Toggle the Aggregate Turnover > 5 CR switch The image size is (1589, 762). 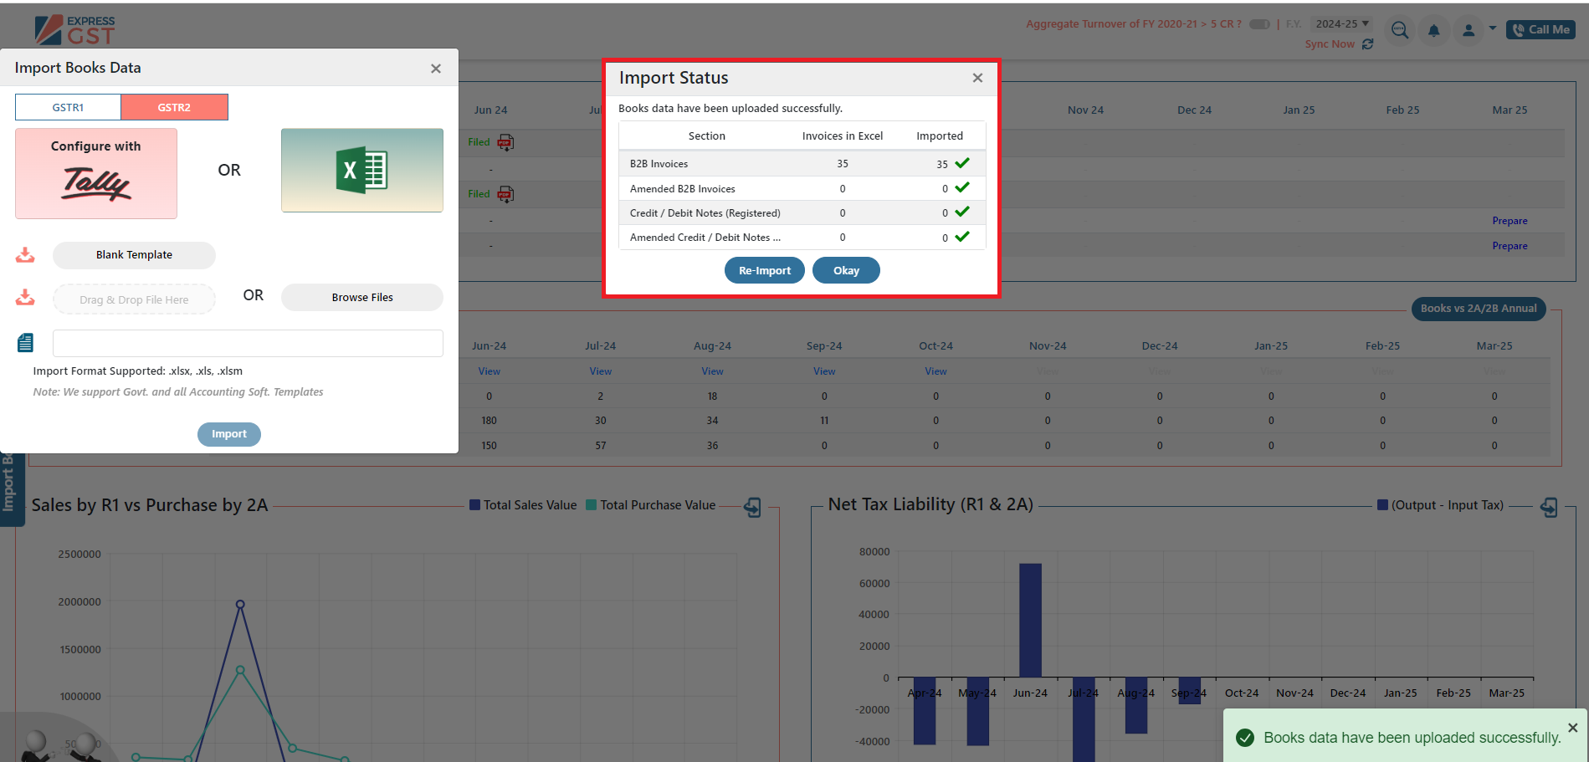coord(1259,24)
